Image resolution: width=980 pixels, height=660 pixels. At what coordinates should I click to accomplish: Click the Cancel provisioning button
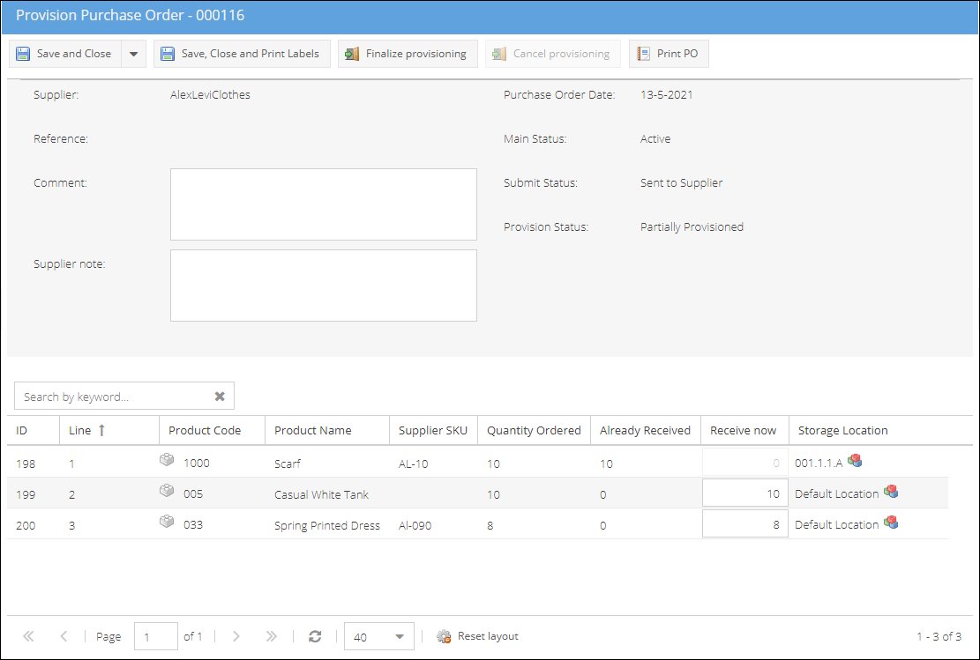(552, 54)
